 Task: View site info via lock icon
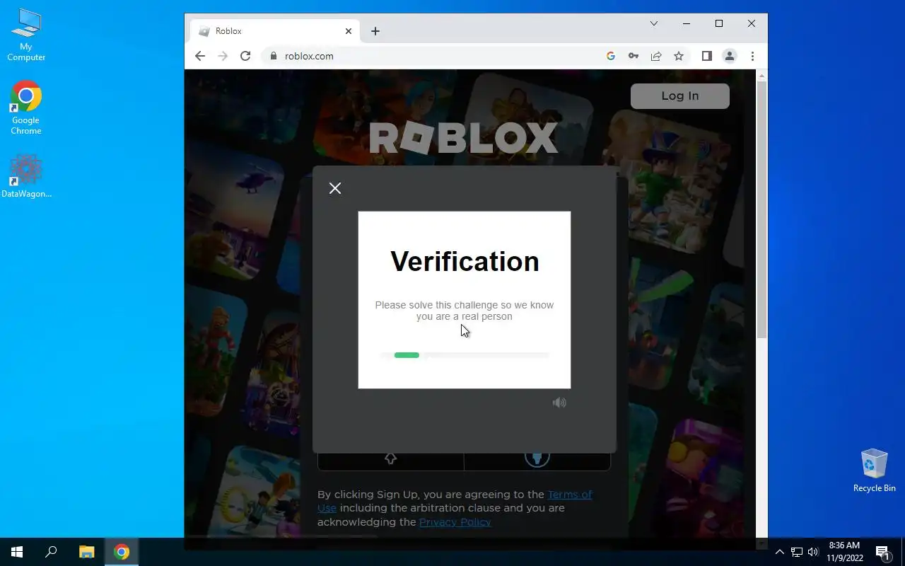click(274, 56)
